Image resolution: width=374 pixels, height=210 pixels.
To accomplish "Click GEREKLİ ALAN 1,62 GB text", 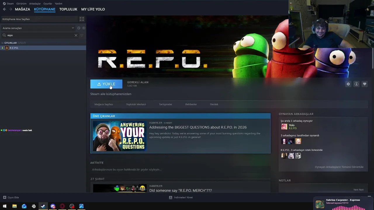I will 138,84.
